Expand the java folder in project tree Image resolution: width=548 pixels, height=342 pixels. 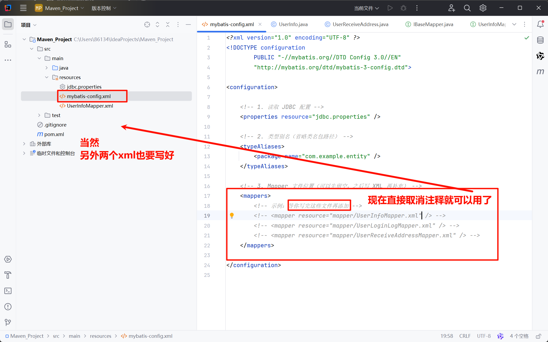click(x=47, y=68)
